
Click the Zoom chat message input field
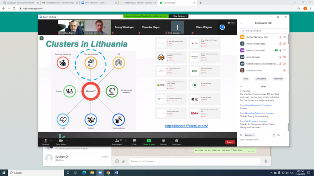click(x=263, y=140)
